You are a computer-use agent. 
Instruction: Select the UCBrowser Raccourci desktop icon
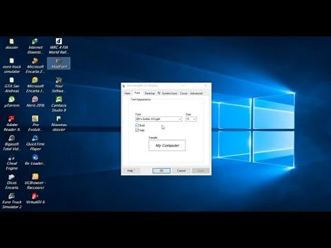point(35,182)
